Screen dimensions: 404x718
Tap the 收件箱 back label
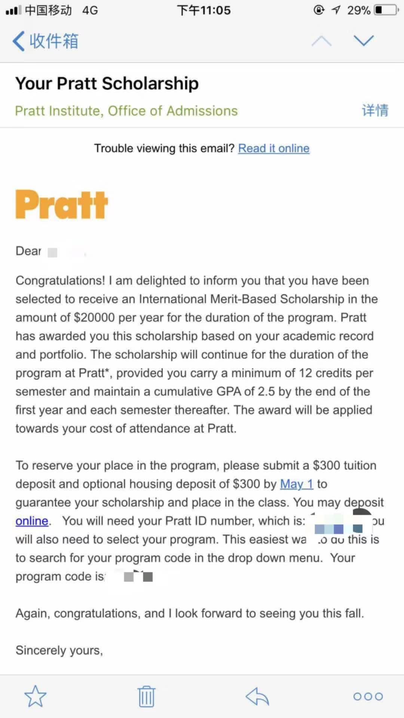[x=54, y=41]
